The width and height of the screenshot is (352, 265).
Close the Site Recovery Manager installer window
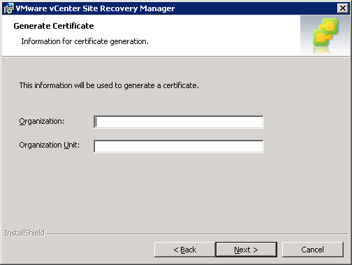point(343,8)
